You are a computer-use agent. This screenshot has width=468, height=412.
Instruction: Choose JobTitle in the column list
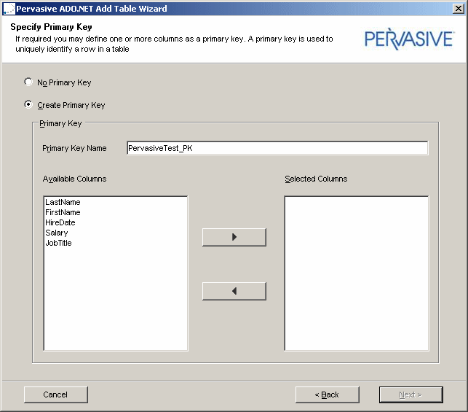58,243
